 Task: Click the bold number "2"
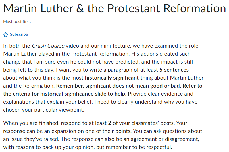click(109, 123)
